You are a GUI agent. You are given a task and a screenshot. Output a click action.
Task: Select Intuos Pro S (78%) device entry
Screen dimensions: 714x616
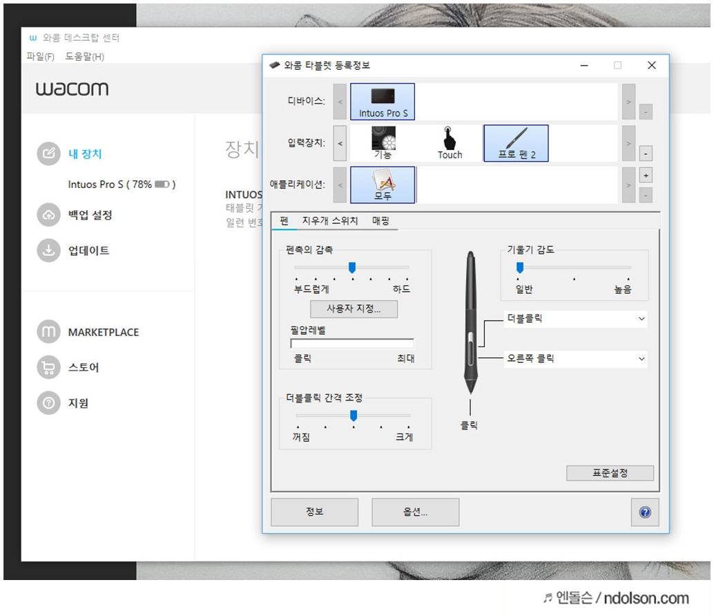[x=122, y=184]
